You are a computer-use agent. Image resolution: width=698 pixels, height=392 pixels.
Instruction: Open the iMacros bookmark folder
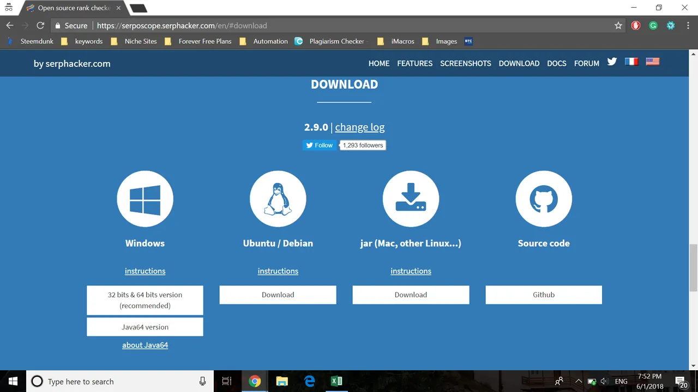point(395,41)
